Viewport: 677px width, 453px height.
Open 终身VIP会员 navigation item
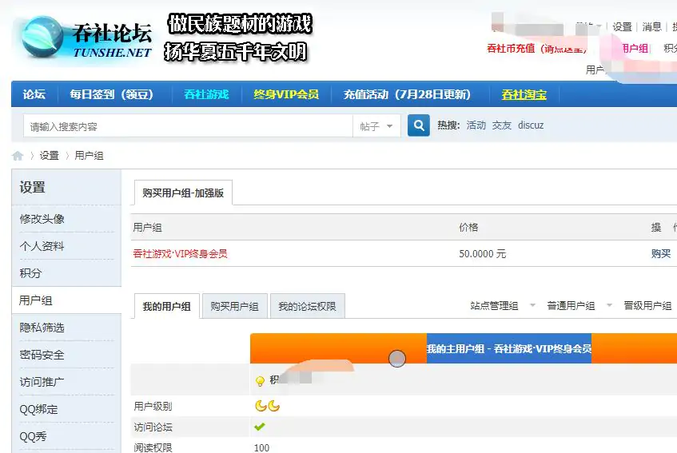pos(286,94)
